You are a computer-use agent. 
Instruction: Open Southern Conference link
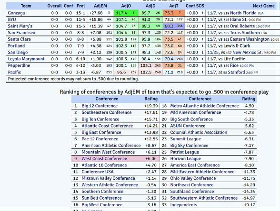point(102,192)
